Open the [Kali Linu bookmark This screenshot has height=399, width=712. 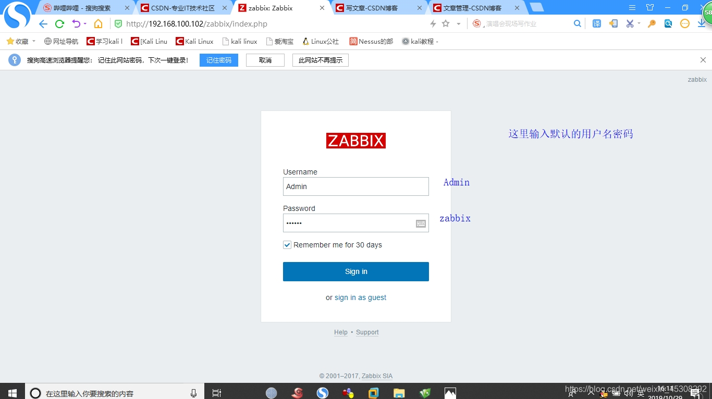point(150,41)
